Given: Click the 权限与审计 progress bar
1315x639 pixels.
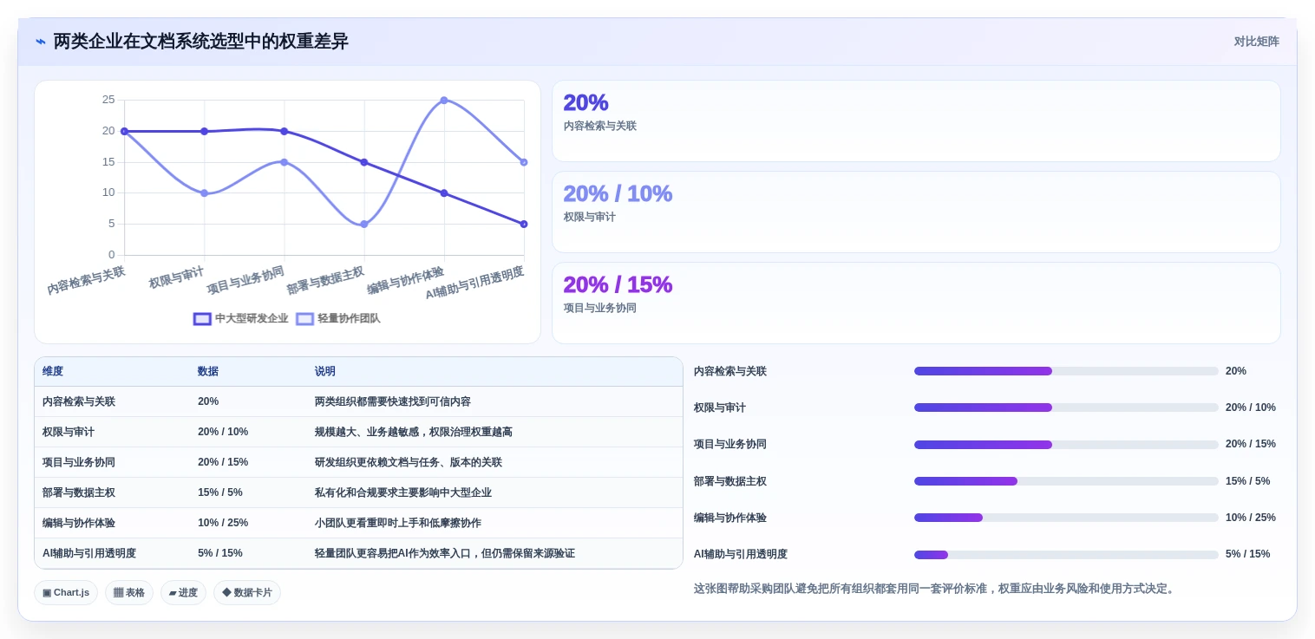Looking at the screenshot, I should coord(1066,408).
